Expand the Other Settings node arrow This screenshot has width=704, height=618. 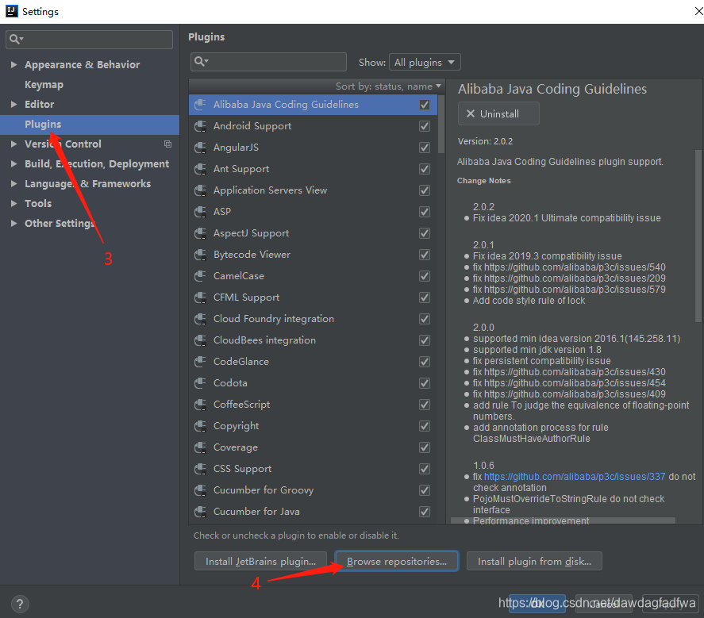pos(14,223)
